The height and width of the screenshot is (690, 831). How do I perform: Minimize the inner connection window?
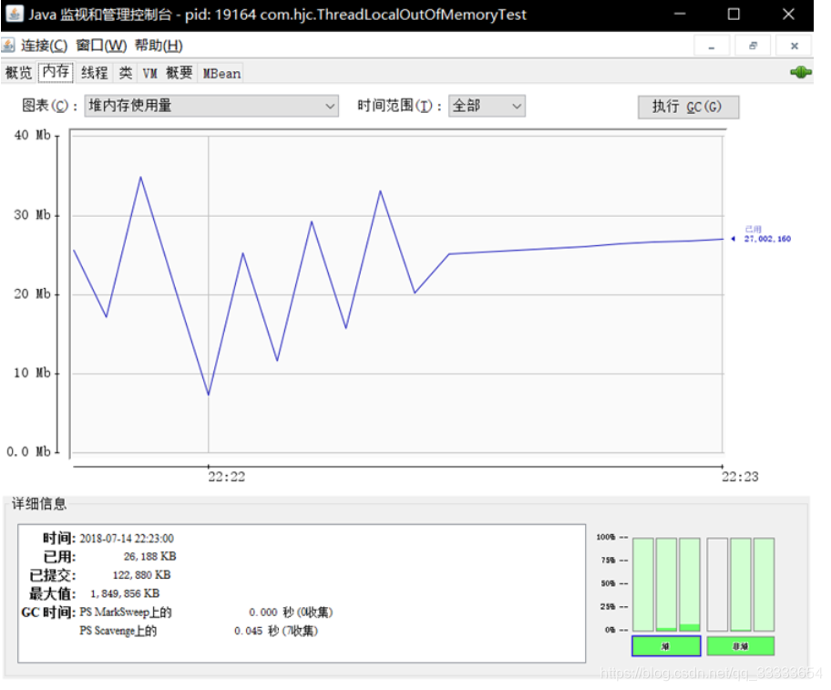tap(712, 46)
